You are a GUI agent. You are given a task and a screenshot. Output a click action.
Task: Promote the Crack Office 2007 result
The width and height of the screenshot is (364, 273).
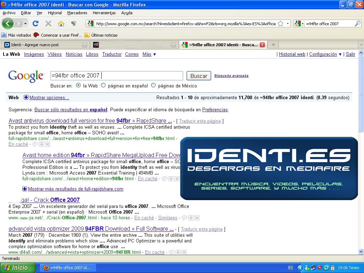pyautogui.click(x=191, y=218)
